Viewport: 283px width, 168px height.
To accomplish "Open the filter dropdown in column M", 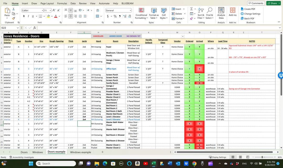I will (x=183, y=37).
